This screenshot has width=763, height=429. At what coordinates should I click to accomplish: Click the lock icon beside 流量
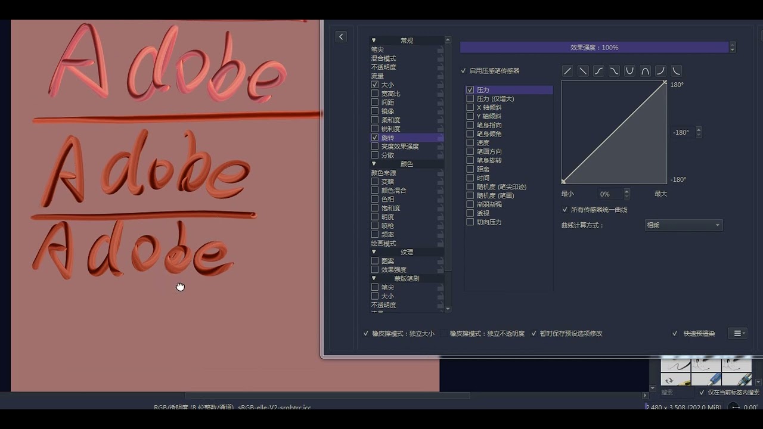[x=441, y=76]
